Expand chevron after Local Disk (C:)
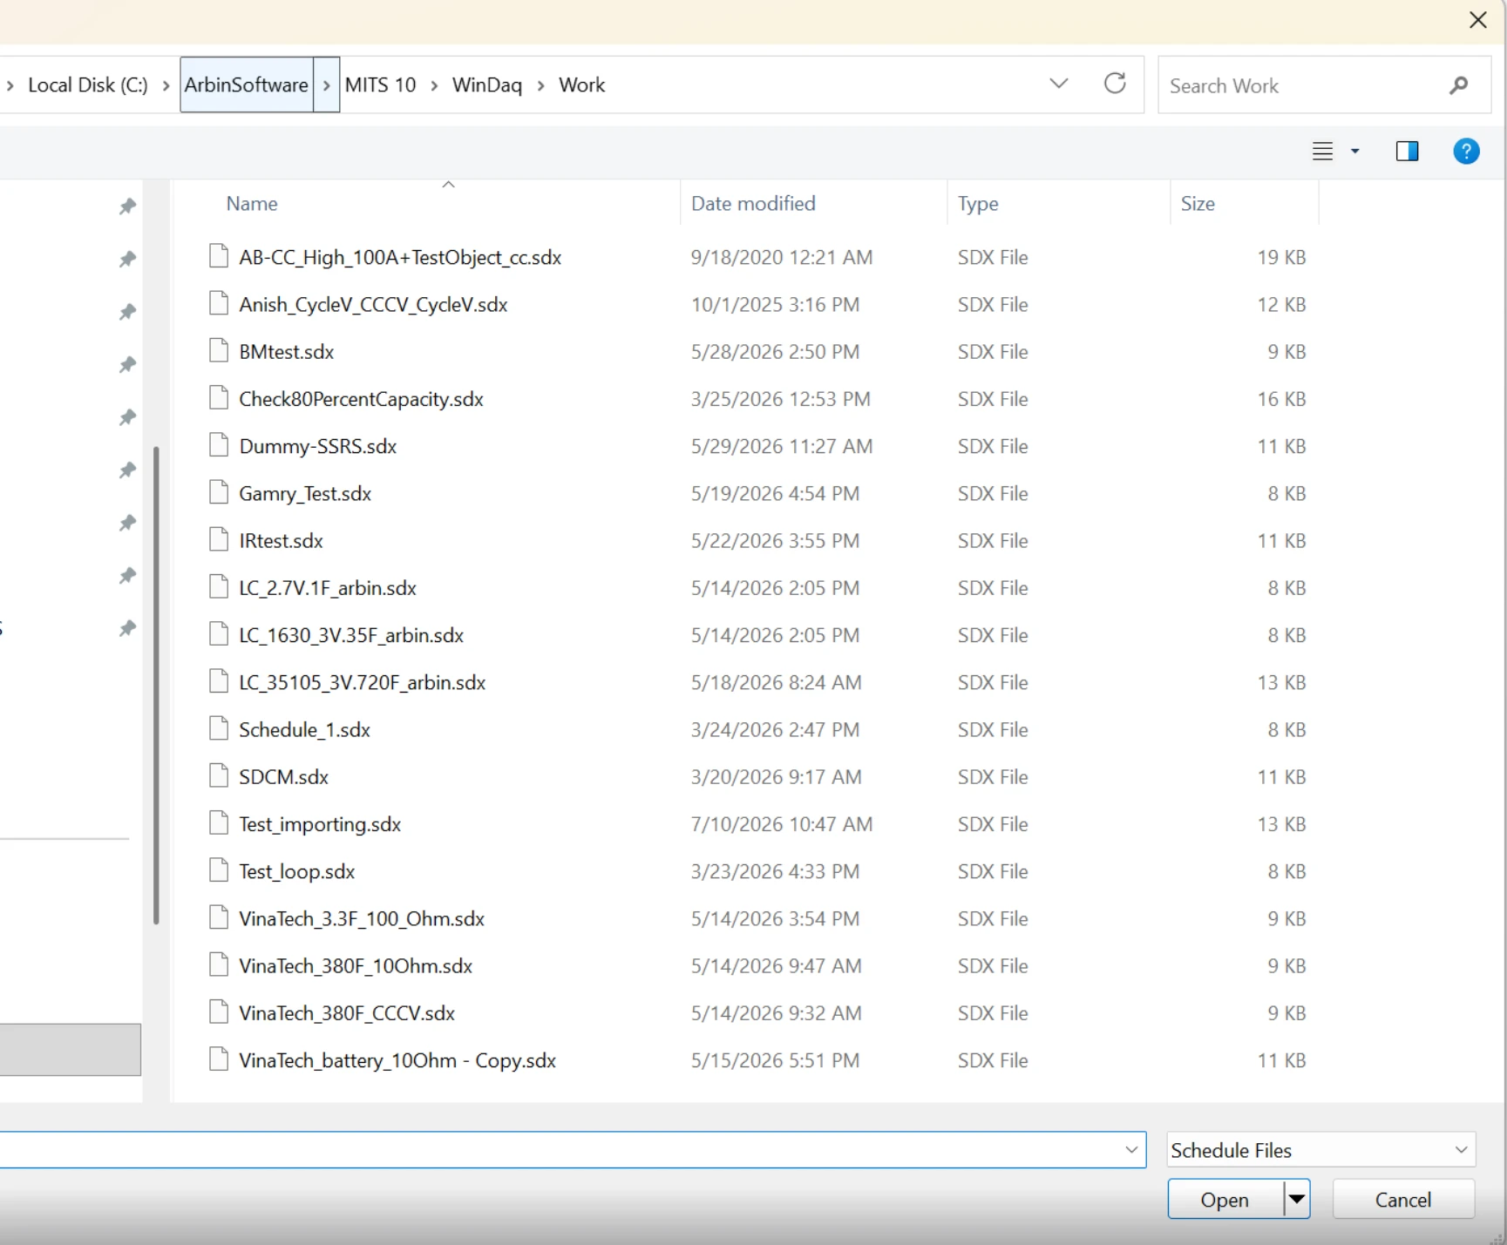This screenshot has height=1245, width=1507. coord(166,85)
